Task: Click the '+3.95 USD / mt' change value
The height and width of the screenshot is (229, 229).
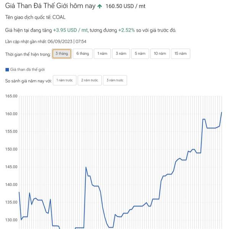Action: click(70, 30)
